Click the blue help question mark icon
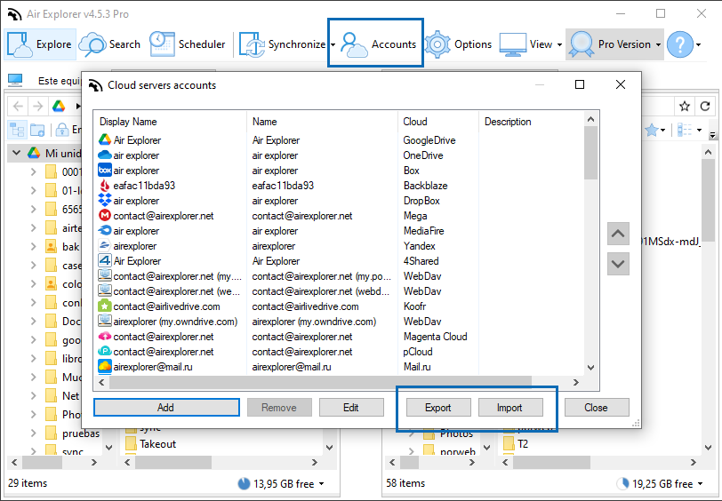Viewport: 722px width, 501px height. point(679,44)
